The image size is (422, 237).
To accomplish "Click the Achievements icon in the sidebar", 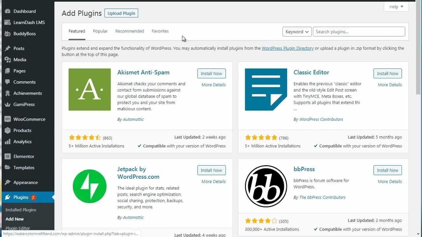I will point(8,93).
